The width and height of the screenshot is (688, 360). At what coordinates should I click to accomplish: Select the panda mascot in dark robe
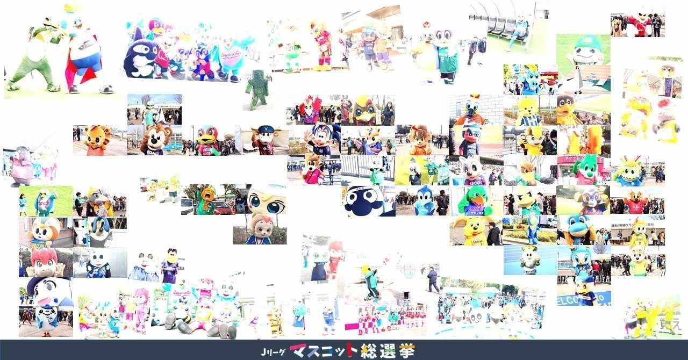(100, 262)
